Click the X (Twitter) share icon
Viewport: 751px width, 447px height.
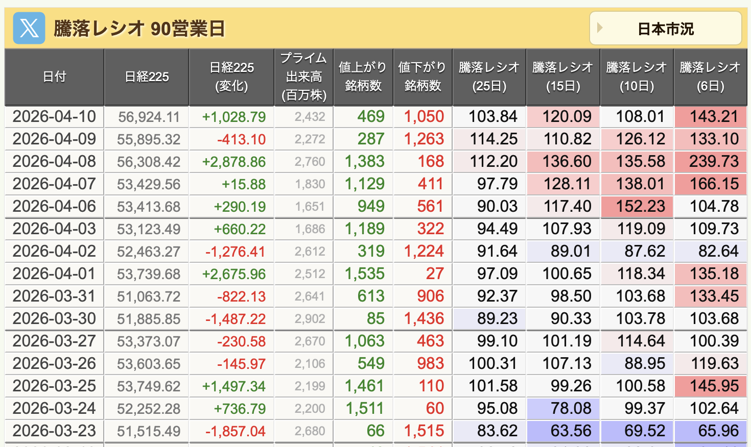click(x=29, y=28)
